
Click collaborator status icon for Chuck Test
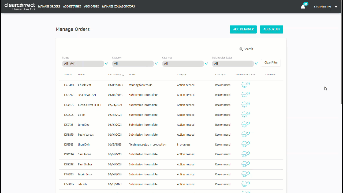pyautogui.click(x=245, y=85)
